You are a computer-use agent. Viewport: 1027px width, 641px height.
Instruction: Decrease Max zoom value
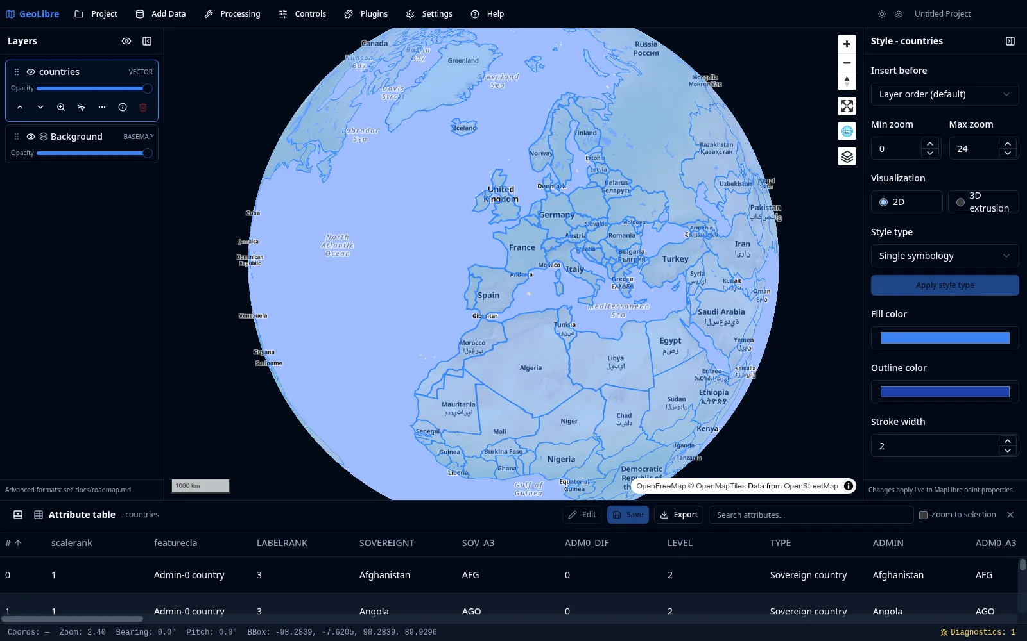pos(1008,154)
